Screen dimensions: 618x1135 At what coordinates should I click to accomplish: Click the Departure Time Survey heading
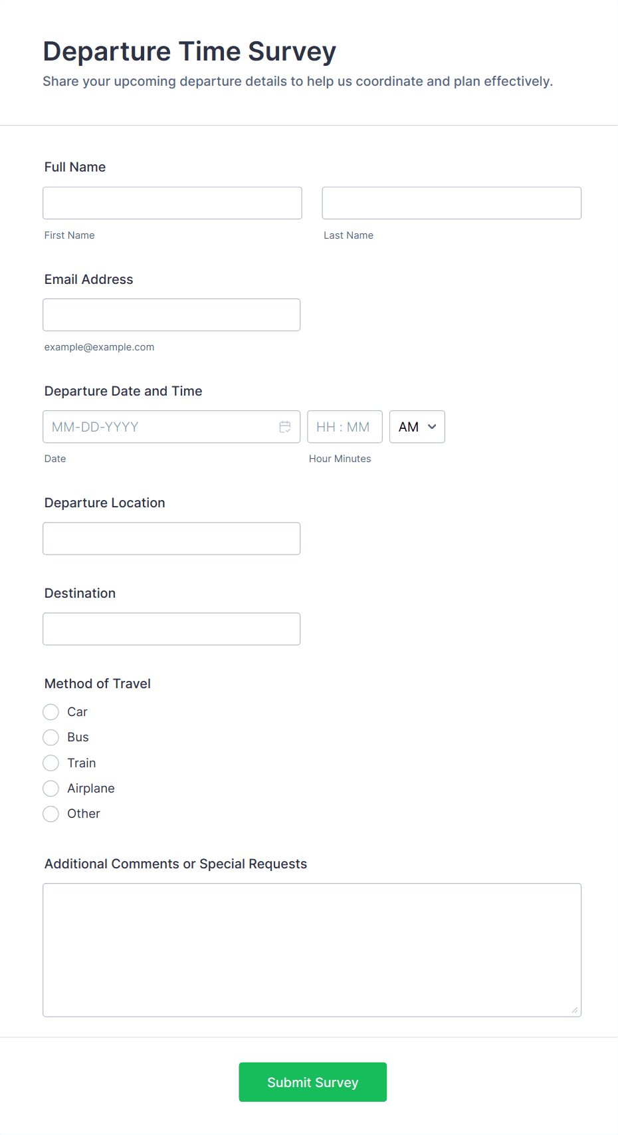(x=189, y=51)
